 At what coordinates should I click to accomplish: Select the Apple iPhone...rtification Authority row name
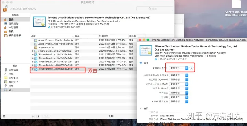[56, 40]
